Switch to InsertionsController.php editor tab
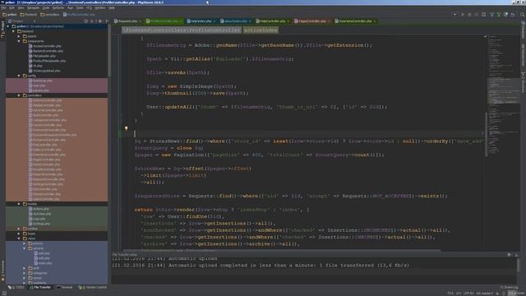The height and width of the screenshot is (296, 526). pyautogui.click(x=355, y=21)
